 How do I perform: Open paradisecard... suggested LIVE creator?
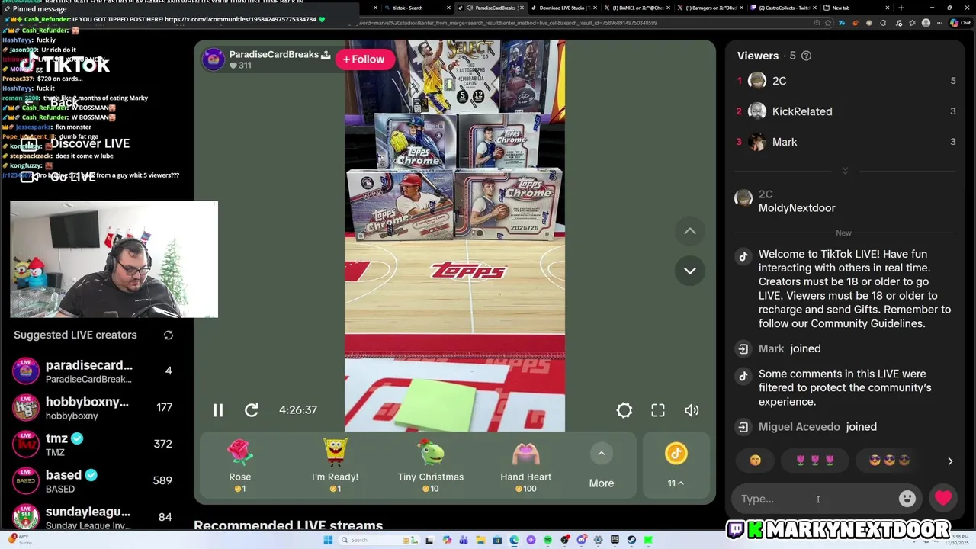[97, 371]
